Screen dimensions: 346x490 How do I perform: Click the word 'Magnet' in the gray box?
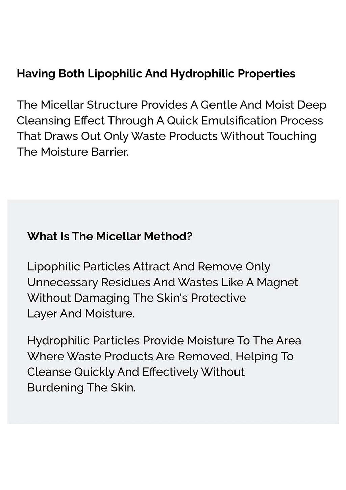(277, 282)
